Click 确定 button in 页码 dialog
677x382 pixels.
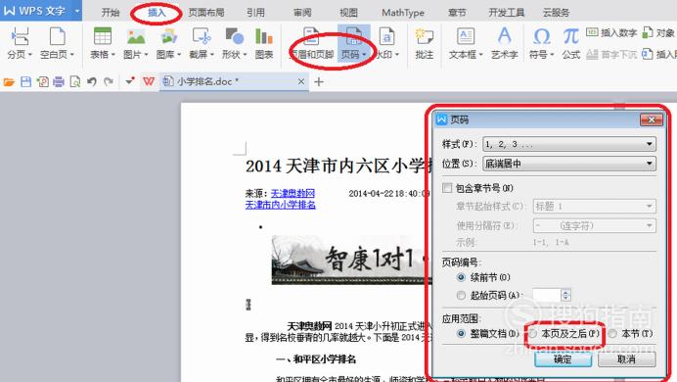click(563, 359)
